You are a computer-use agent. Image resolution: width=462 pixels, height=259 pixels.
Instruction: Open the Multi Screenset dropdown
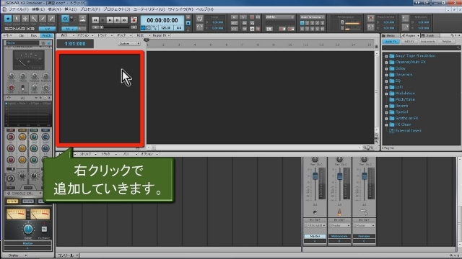(x=312, y=17)
